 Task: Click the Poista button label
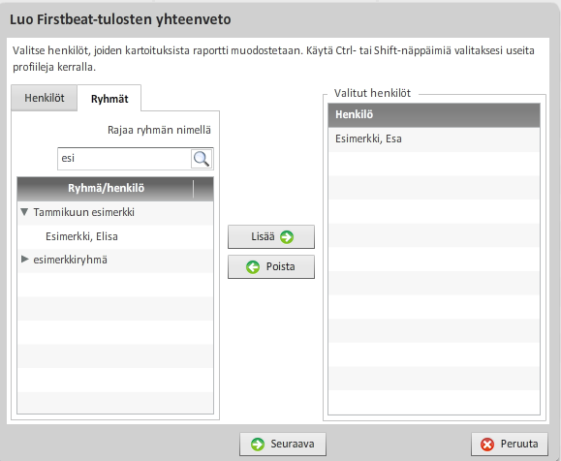[x=281, y=266]
